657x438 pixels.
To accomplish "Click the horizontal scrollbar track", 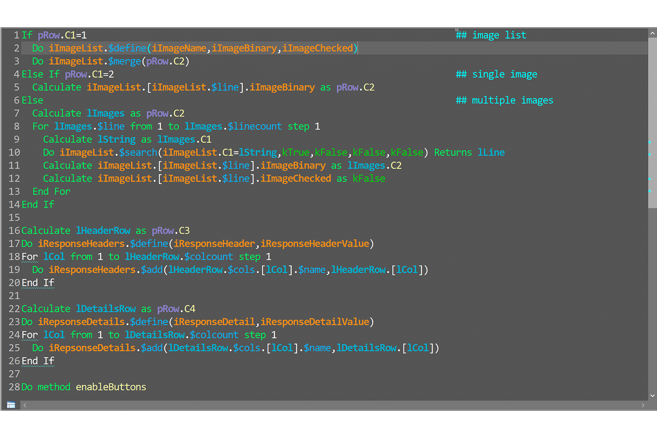I will click(x=336, y=404).
